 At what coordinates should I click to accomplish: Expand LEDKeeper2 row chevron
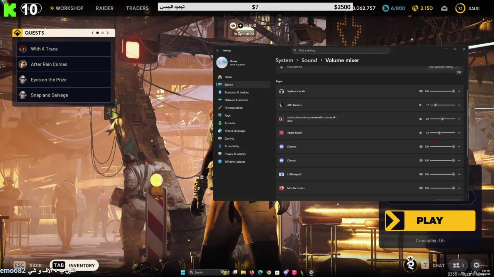click(459, 174)
